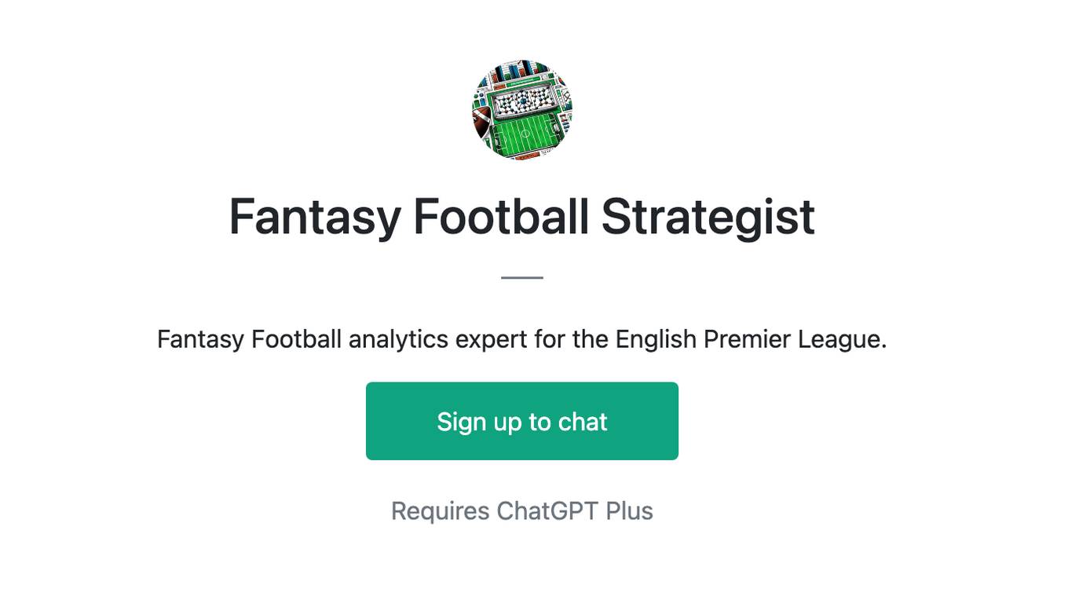Screen dimensions: 1068x600
Task: Click the Requires ChatGPT Plus note
Action: tap(522, 511)
